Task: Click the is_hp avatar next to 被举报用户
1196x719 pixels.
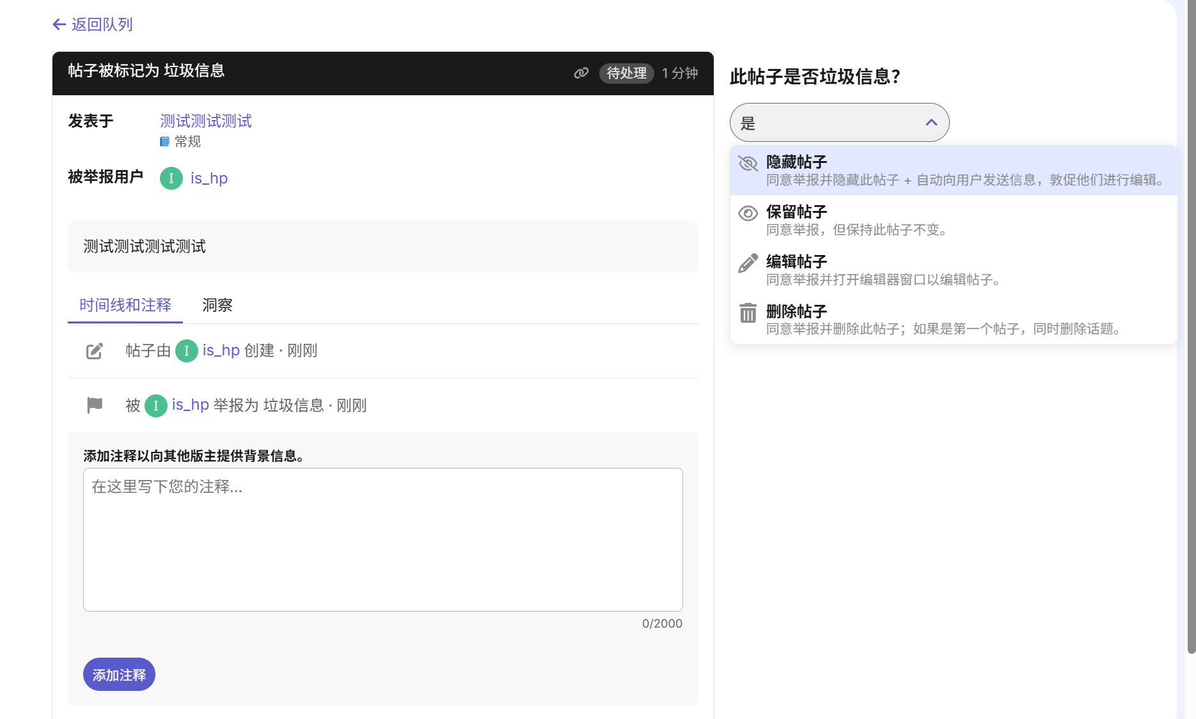Action: click(x=171, y=178)
